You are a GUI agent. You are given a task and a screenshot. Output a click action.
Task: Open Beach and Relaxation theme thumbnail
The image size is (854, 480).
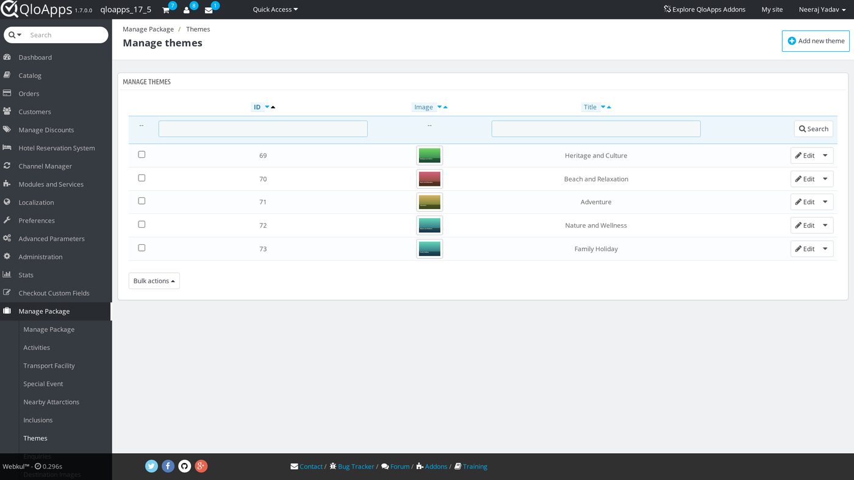[x=429, y=179]
